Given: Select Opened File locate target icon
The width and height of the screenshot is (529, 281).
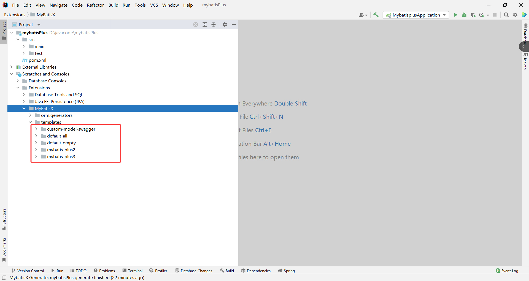Looking at the screenshot, I should [x=196, y=25].
